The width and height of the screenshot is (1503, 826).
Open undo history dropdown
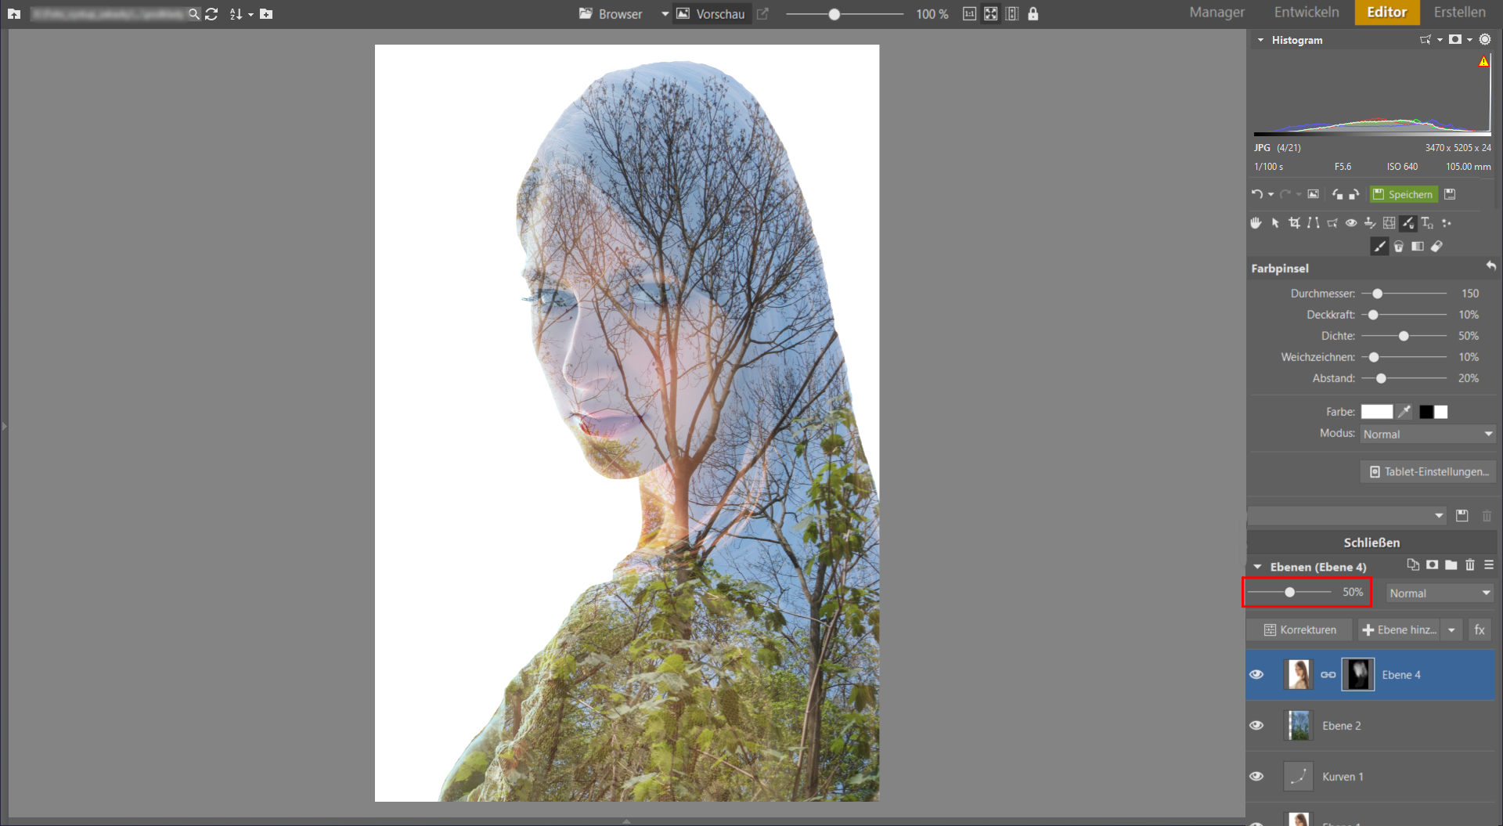click(x=1271, y=195)
